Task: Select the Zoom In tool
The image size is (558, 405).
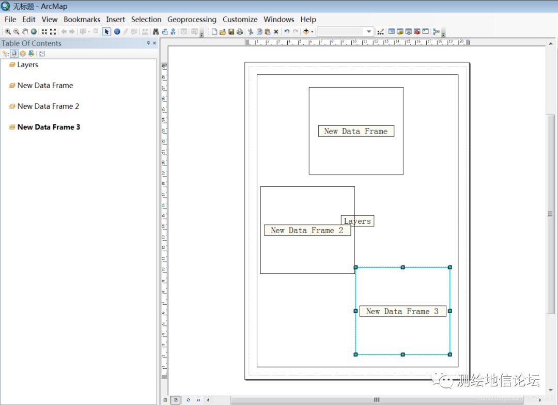Action: pyautogui.click(x=8, y=32)
